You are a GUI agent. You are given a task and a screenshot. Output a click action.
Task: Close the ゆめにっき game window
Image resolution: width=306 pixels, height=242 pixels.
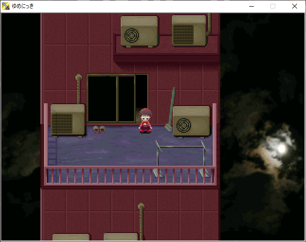(x=295, y=6)
